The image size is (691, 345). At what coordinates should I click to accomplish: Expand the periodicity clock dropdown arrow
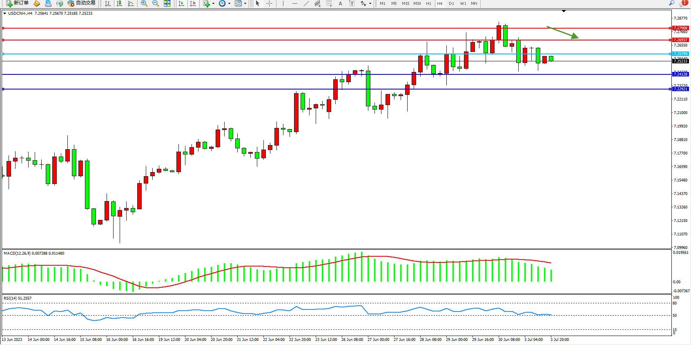click(229, 4)
